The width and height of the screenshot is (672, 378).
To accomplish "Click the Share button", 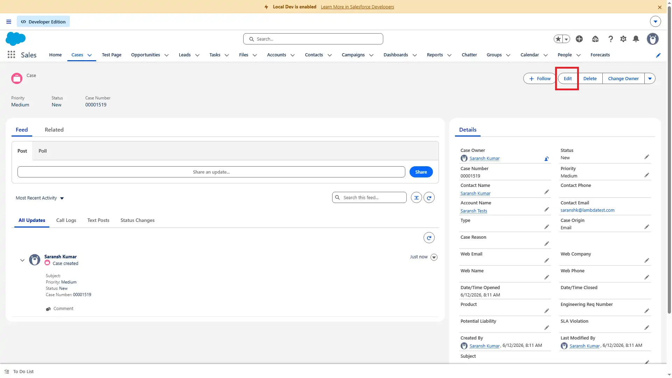I will 421,172.
